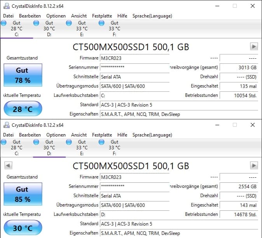This screenshot has height=238, width=262.
Task: Click masked Seriennummer field in top window
Action: (134, 68)
